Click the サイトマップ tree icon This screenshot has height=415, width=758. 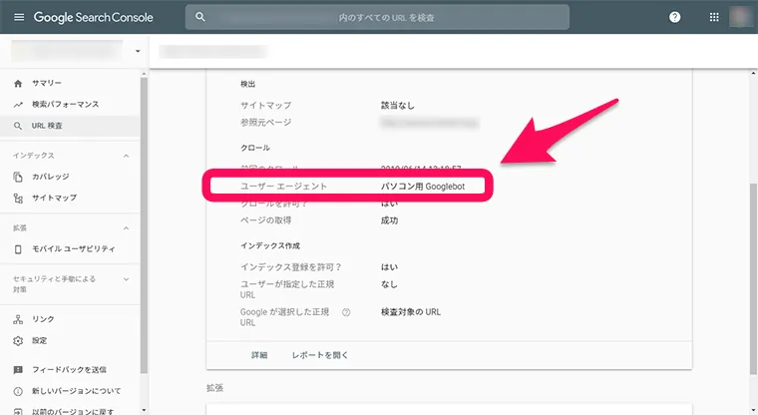click(18, 199)
